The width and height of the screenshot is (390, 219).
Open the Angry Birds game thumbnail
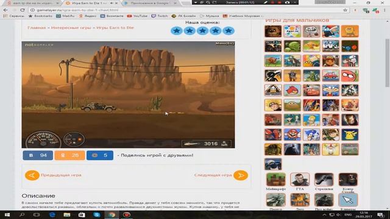click(x=292, y=91)
